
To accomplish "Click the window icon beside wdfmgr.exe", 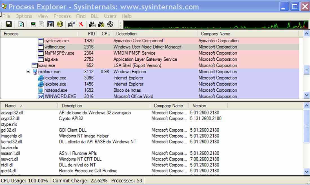I will pyautogui.click(x=41, y=47).
